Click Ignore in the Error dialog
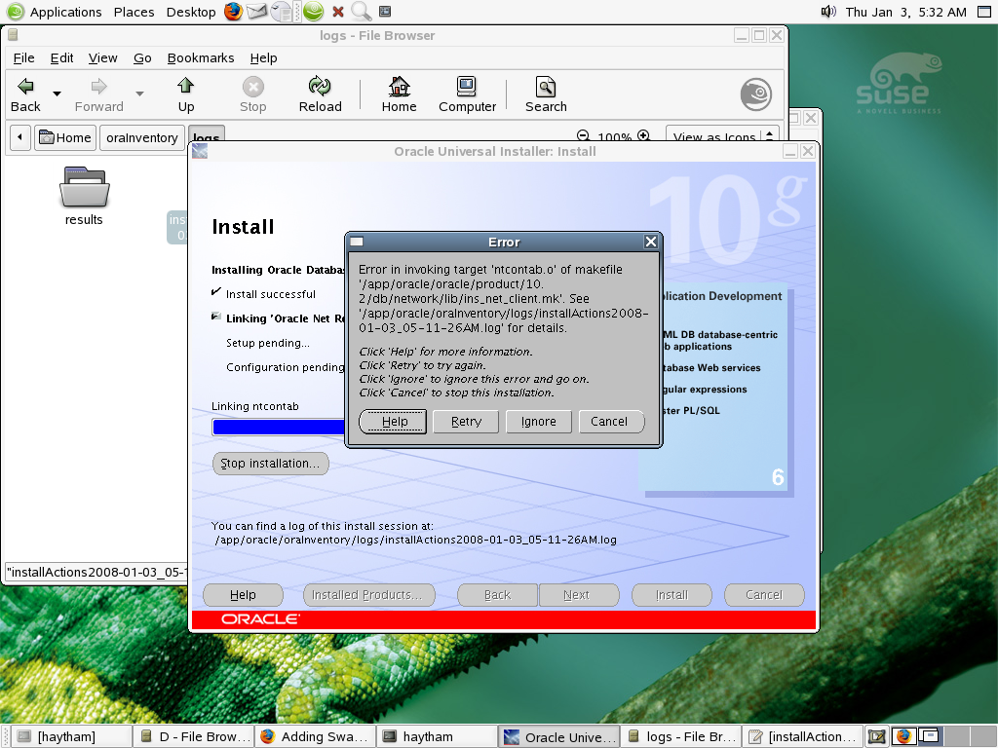Image resolution: width=998 pixels, height=748 pixels. coord(538,422)
